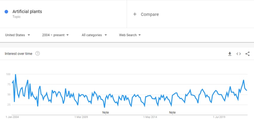Click the 1 Mar 2009 axis label
This screenshot has width=254, height=125.
(x=81, y=117)
